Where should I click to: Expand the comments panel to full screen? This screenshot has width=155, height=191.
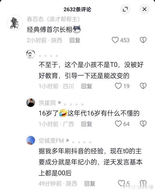(x=125, y=9)
